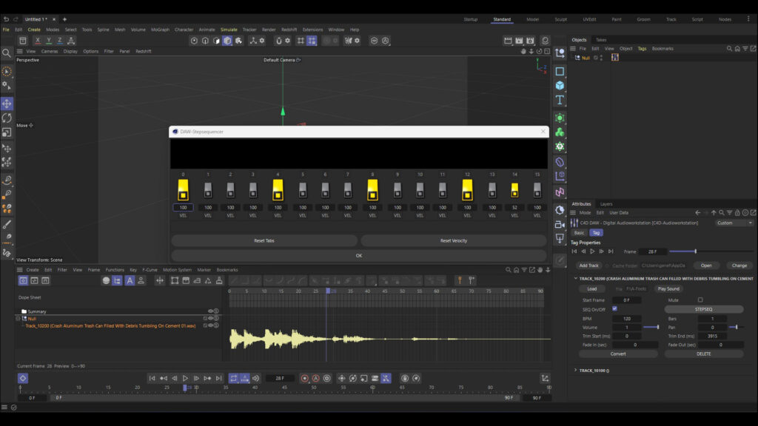Select the Rotate tool in left toolbar
Screen dimensions: 758x426
[x=7, y=118]
